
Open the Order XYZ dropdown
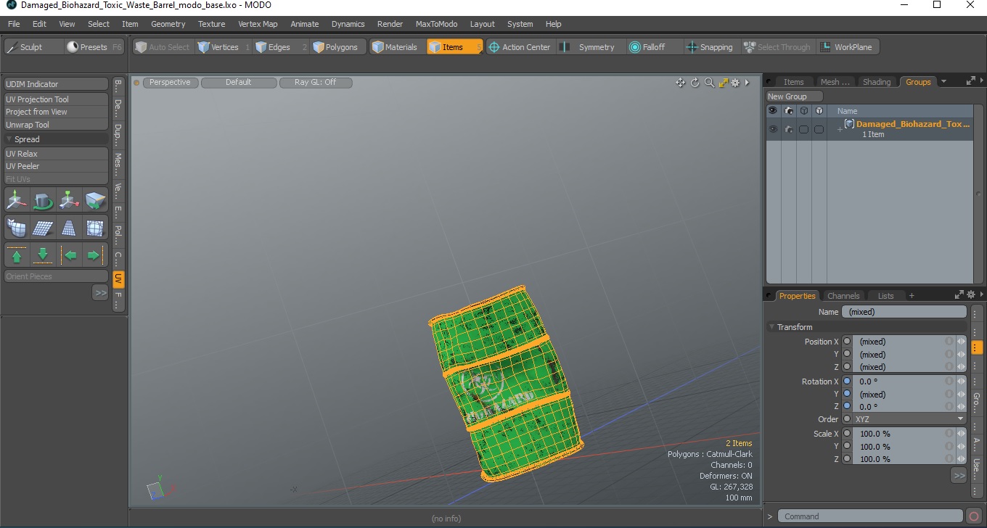(x=909, y=419)
